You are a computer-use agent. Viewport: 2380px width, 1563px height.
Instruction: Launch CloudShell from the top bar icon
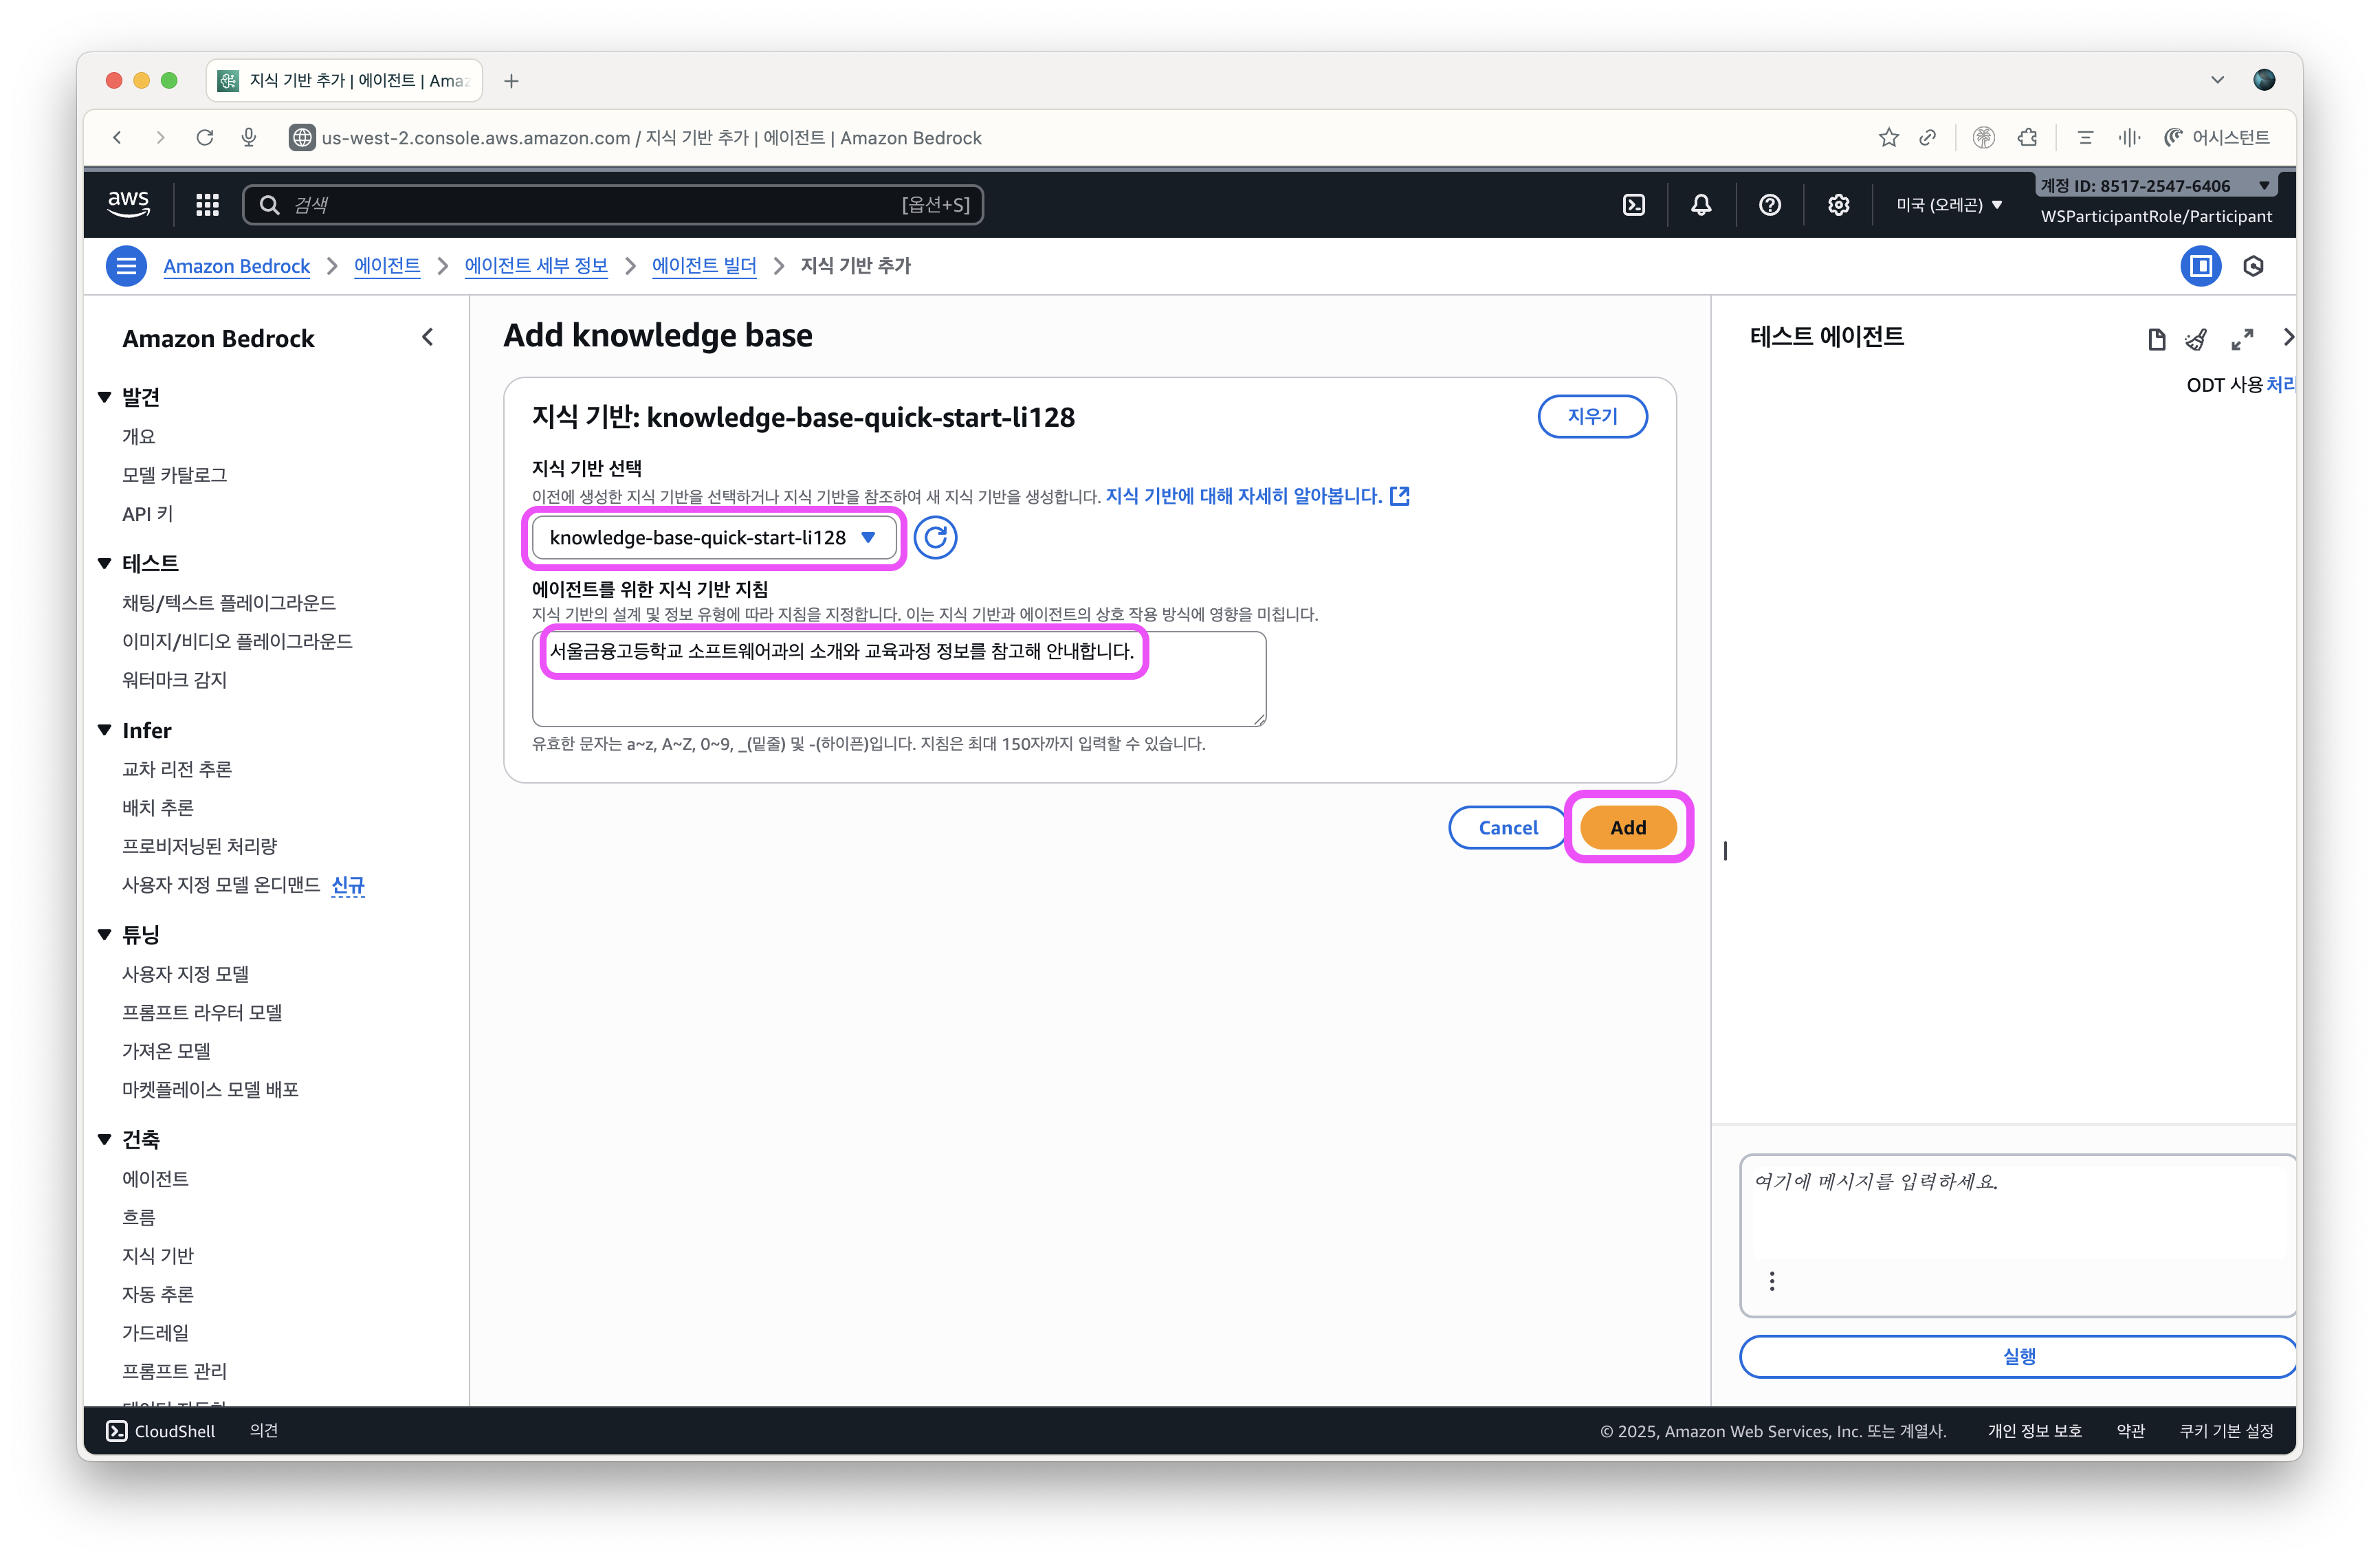point(1633,205)
